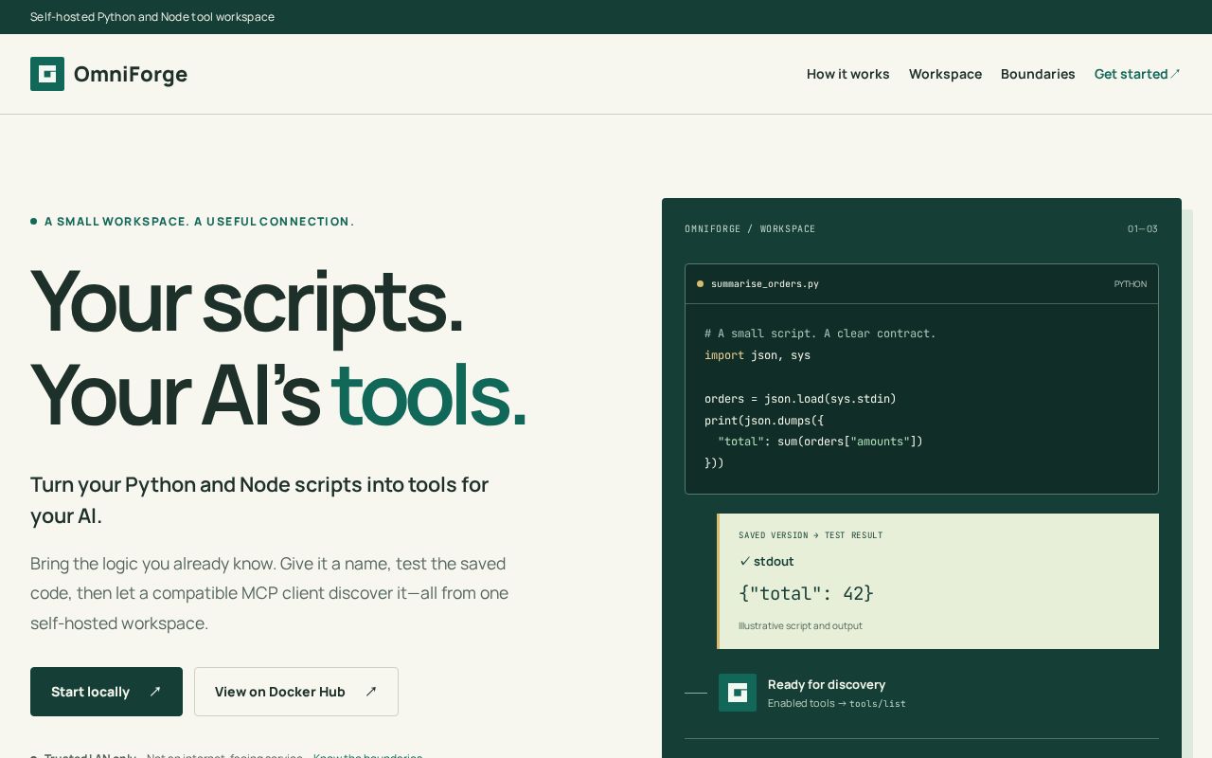Click the yellow dot beside summarise_orders.py
The height and width of the screenshot is (758, 1212).
700,284
